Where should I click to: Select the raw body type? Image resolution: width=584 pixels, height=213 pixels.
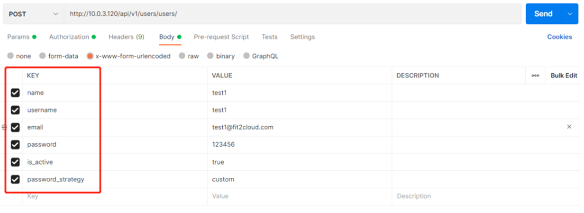(182, 56)
